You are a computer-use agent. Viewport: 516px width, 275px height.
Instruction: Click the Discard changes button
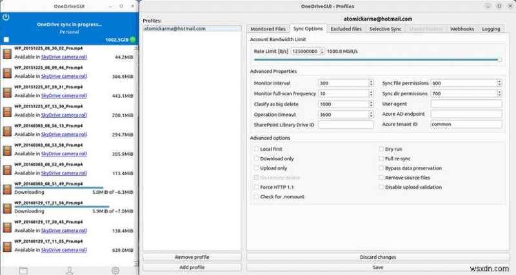(378, 257)
